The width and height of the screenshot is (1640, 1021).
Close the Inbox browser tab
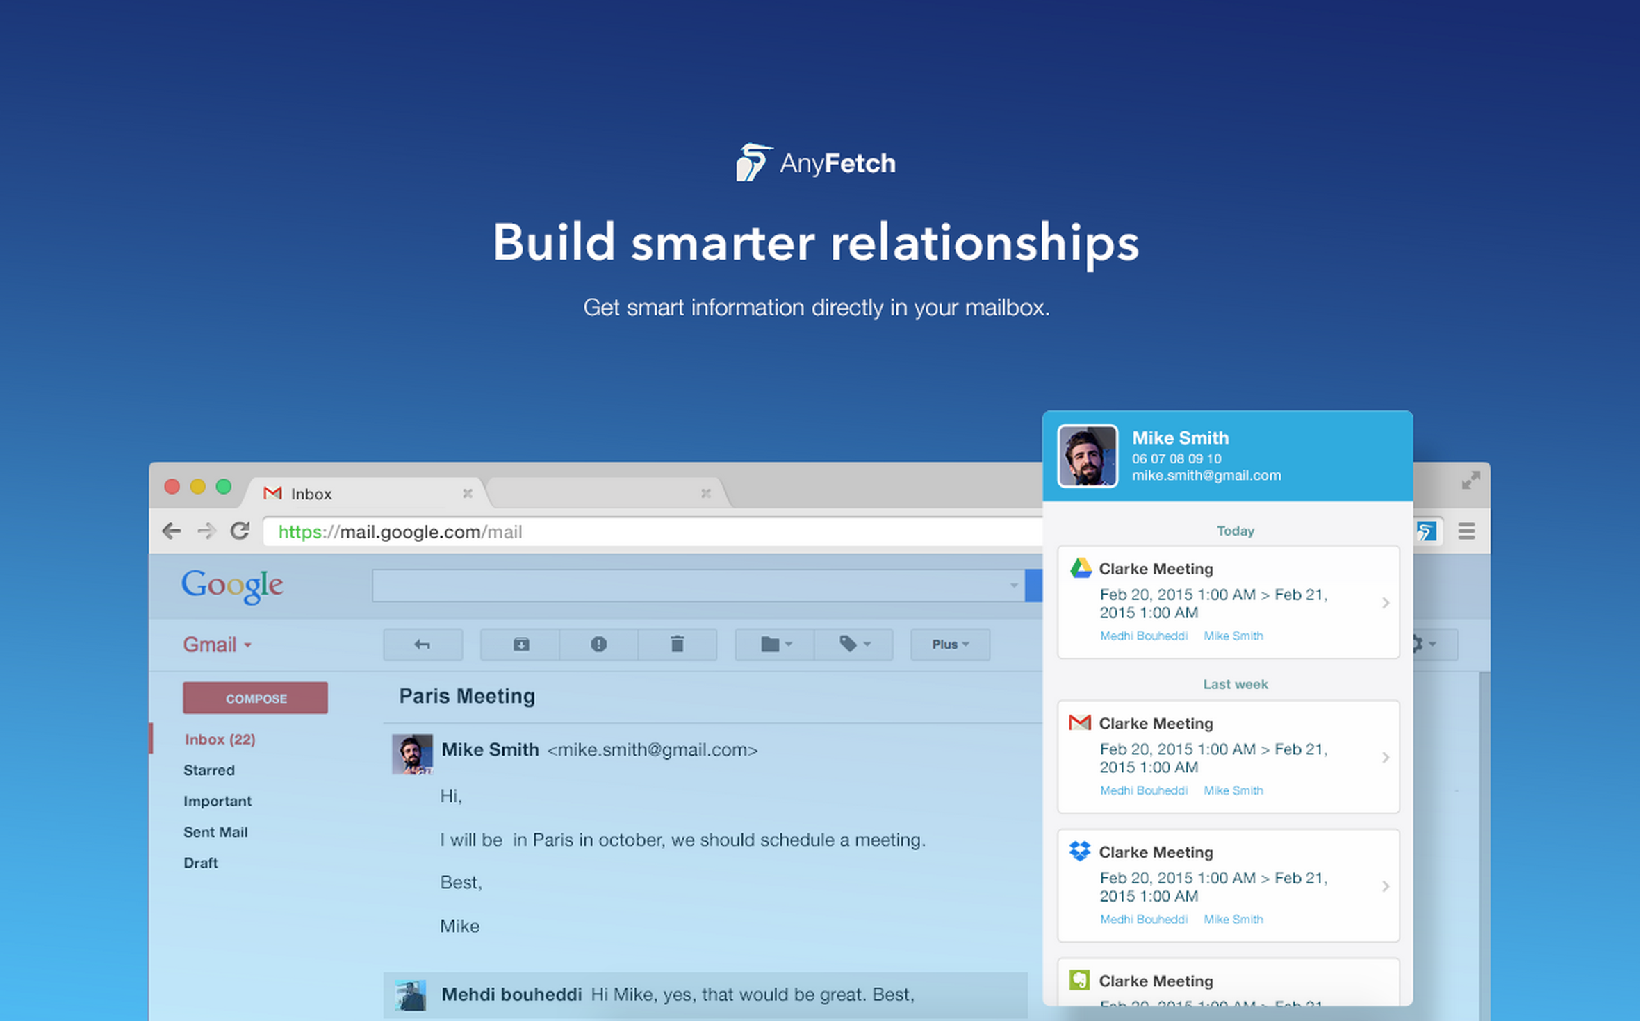pyautogui.click(x=468, y=493)
